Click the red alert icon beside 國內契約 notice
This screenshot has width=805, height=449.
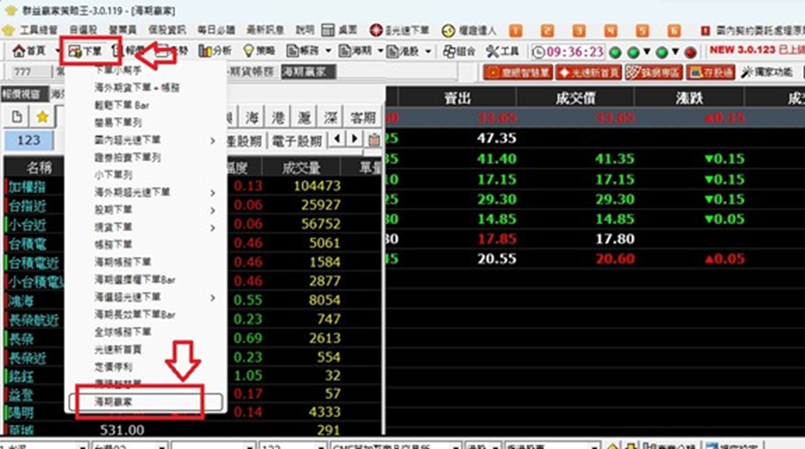click(705, 31)
